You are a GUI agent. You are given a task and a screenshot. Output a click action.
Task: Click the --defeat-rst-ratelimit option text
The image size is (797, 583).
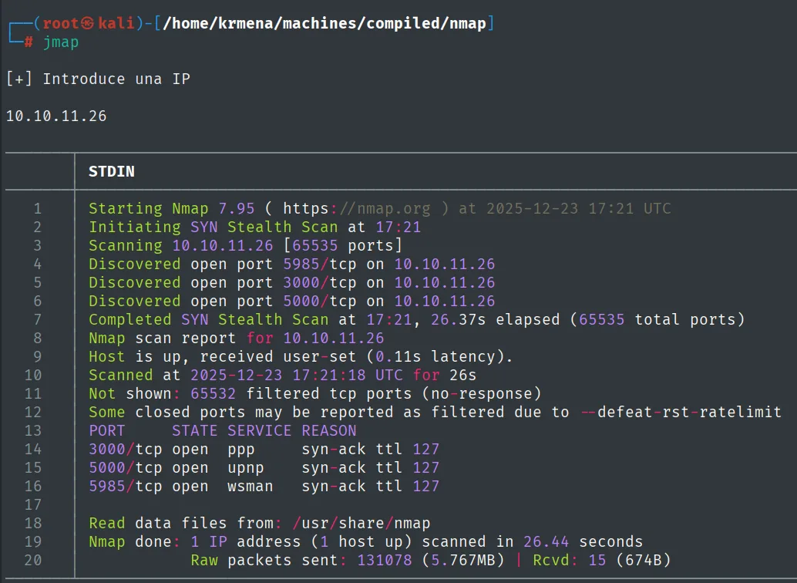click(681, 412)
